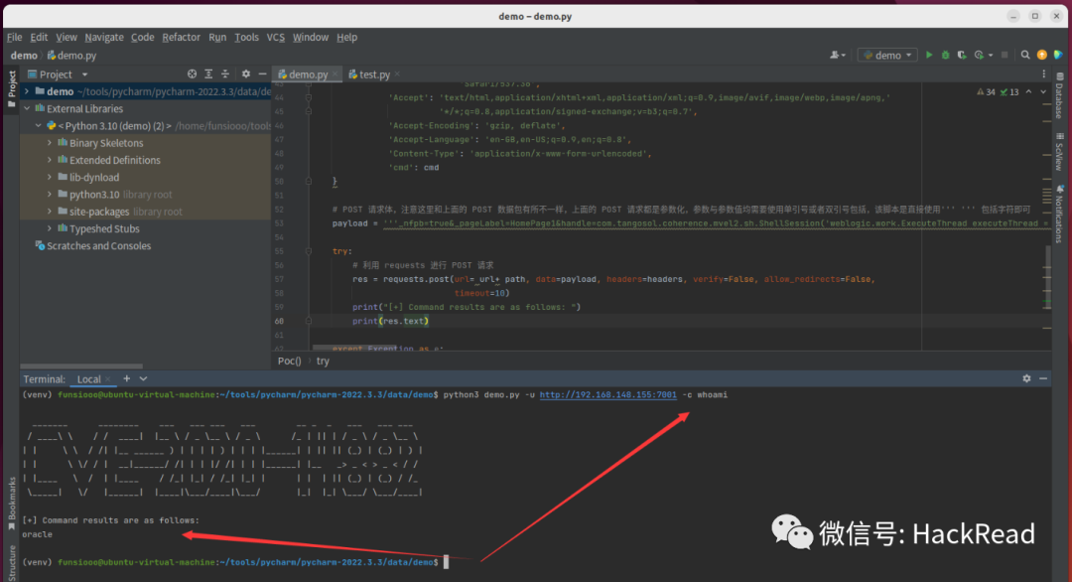Toggle the Project sidebar tool button

[12, 87]
